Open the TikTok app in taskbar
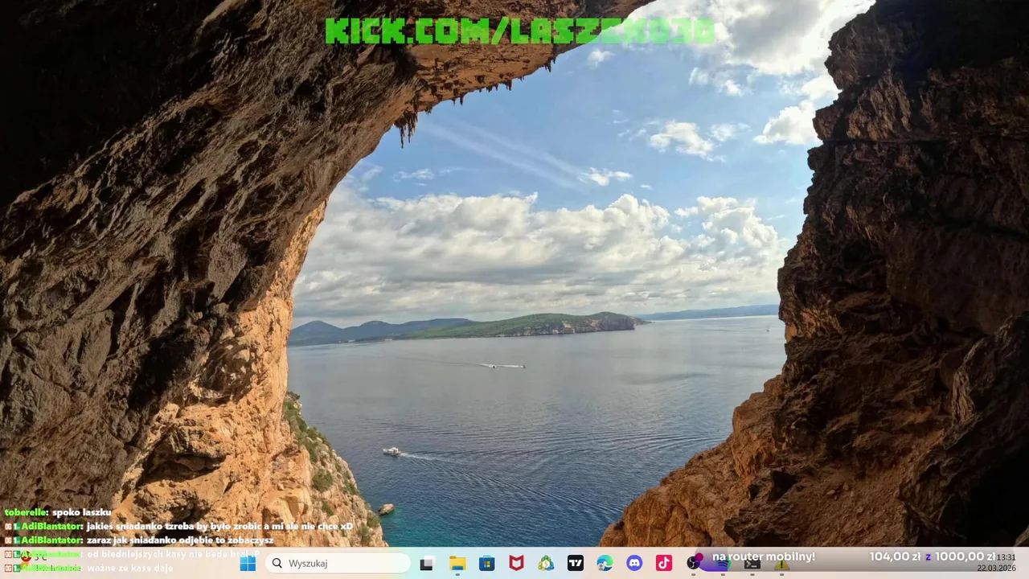The image size is (1029, 579). coord(664,564)
